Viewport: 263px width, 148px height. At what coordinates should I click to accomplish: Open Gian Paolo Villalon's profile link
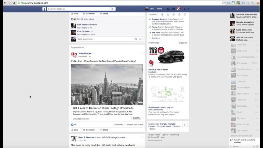(85, 25)
